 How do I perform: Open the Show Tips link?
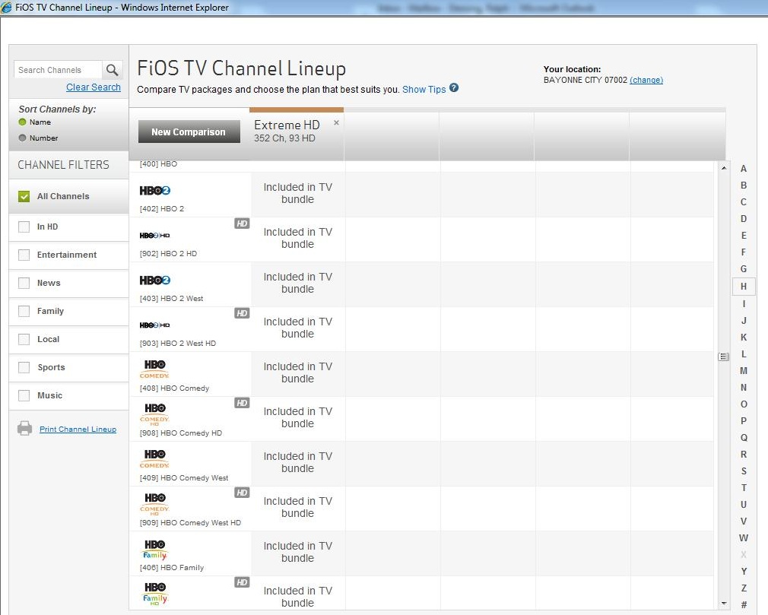[424, 90]
